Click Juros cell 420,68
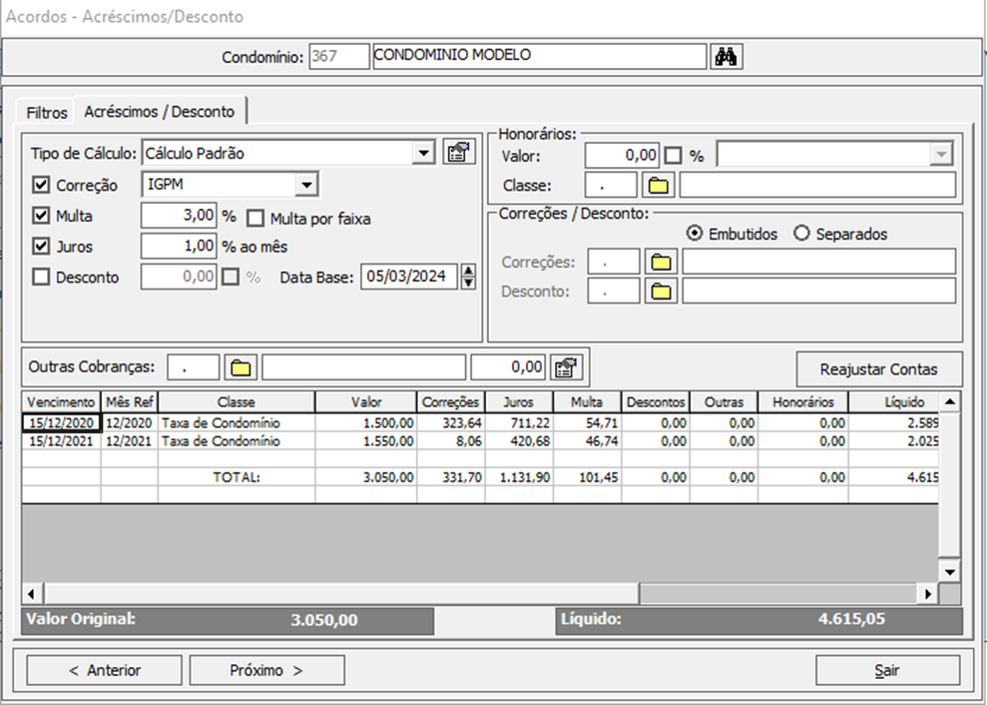Screen dimensions: 987x705 (x=519, y=441)
